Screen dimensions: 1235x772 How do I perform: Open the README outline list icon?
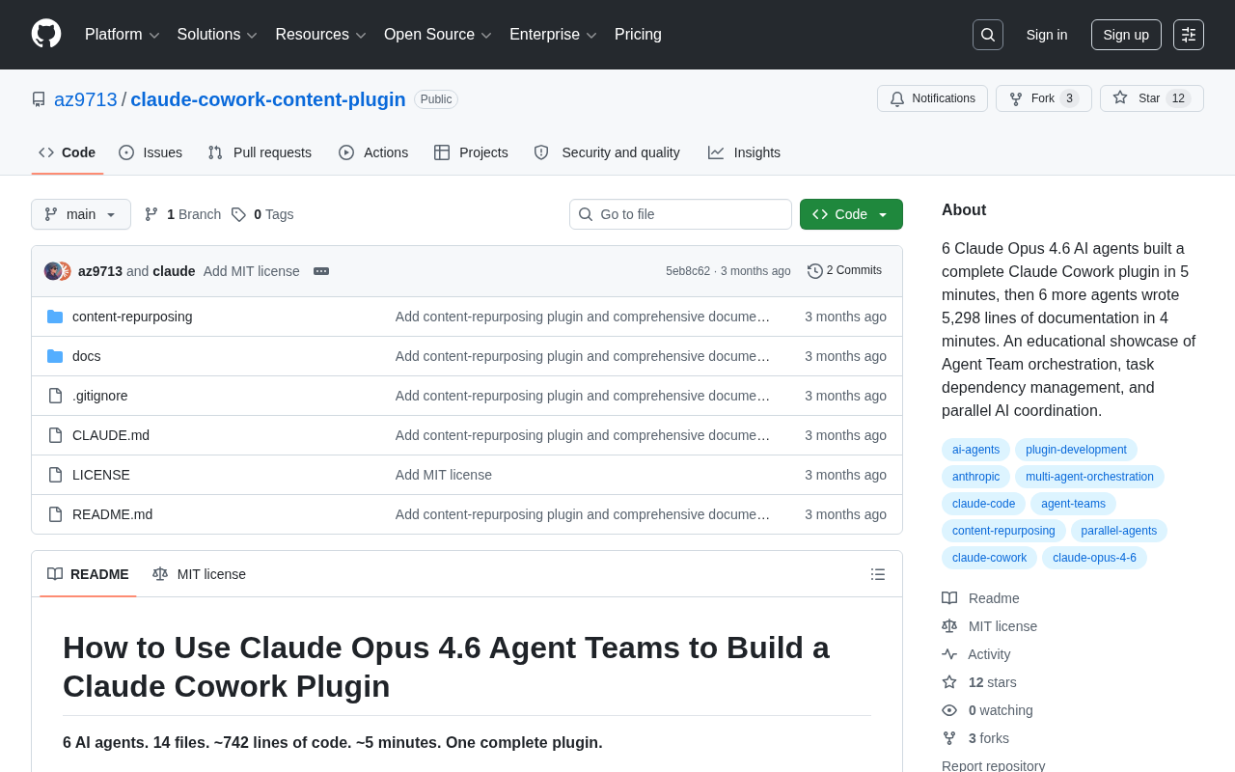878,574
